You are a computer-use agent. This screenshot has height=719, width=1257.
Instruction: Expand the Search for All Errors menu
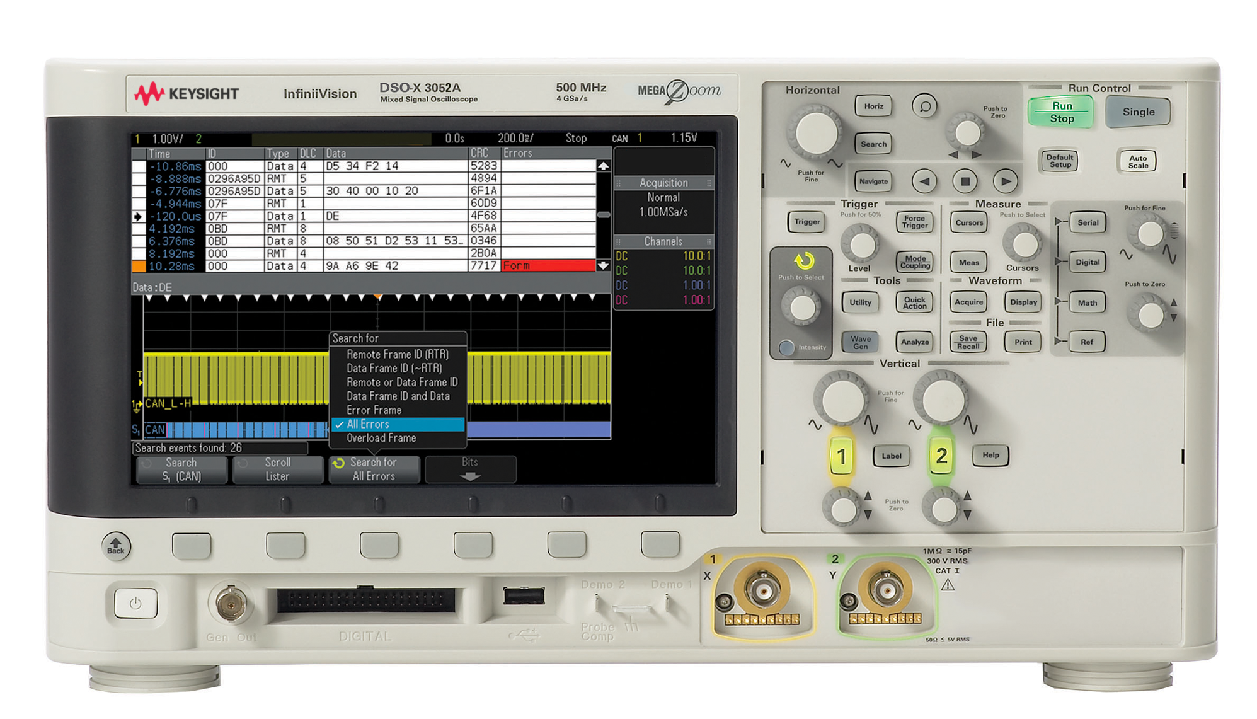click(374, 469)
